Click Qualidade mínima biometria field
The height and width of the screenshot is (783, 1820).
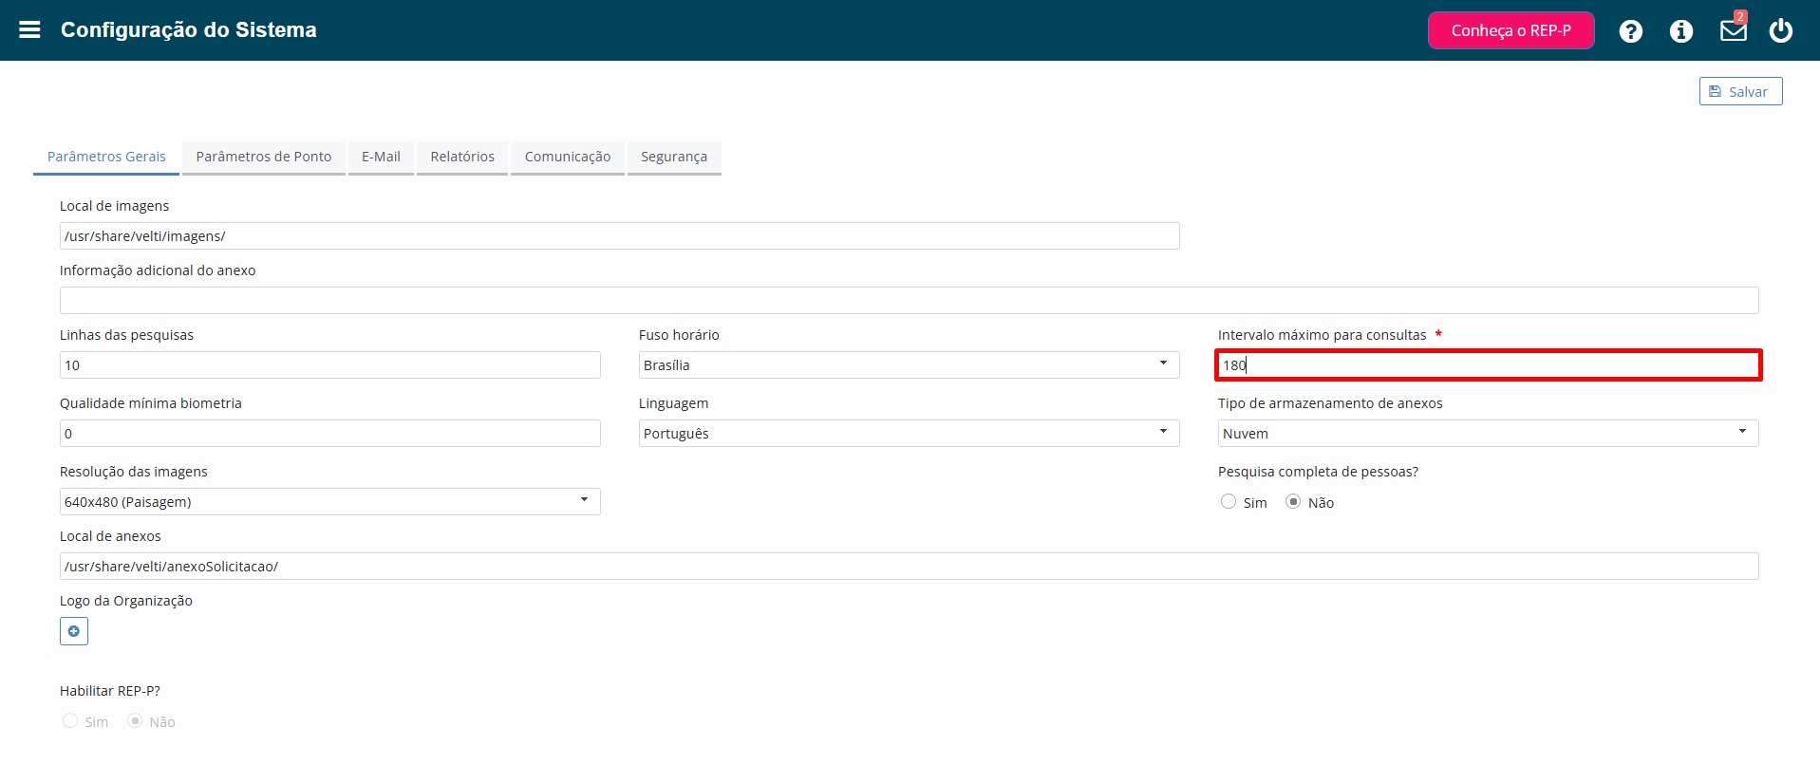click(329, 434)
